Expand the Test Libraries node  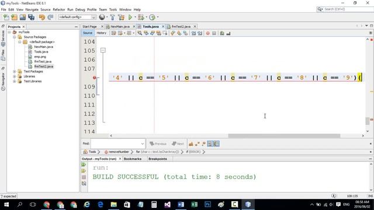pos(15,81)
